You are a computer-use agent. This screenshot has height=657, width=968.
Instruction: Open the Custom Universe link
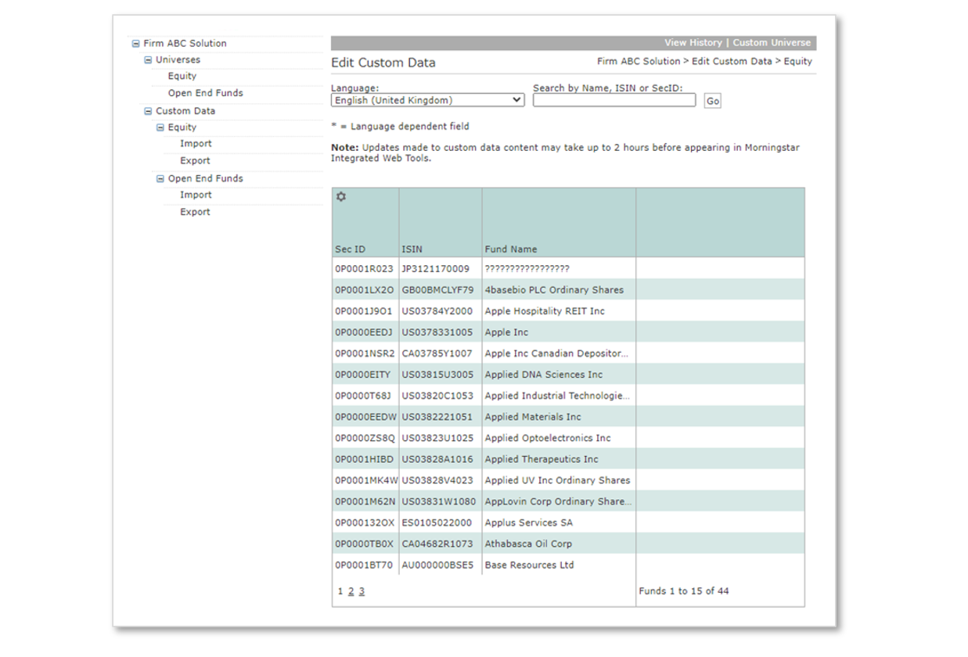coord(772,43)
